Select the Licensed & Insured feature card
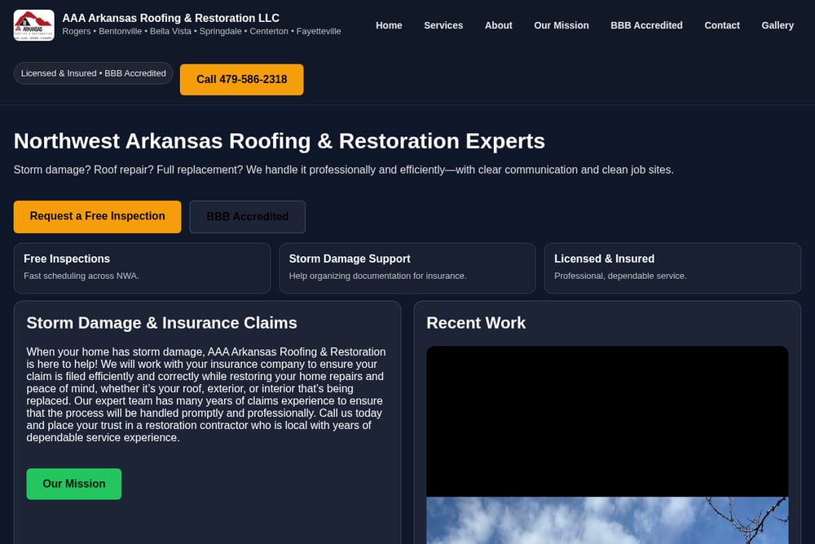Viewport: 815px width, 544px height. click(672, 268)
